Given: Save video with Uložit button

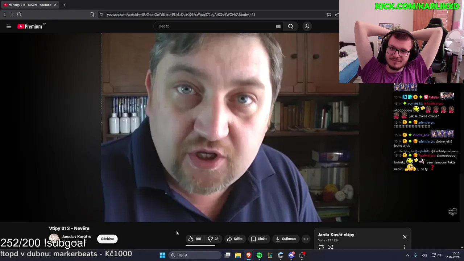Looking at the screenshot, I should 259,239.
